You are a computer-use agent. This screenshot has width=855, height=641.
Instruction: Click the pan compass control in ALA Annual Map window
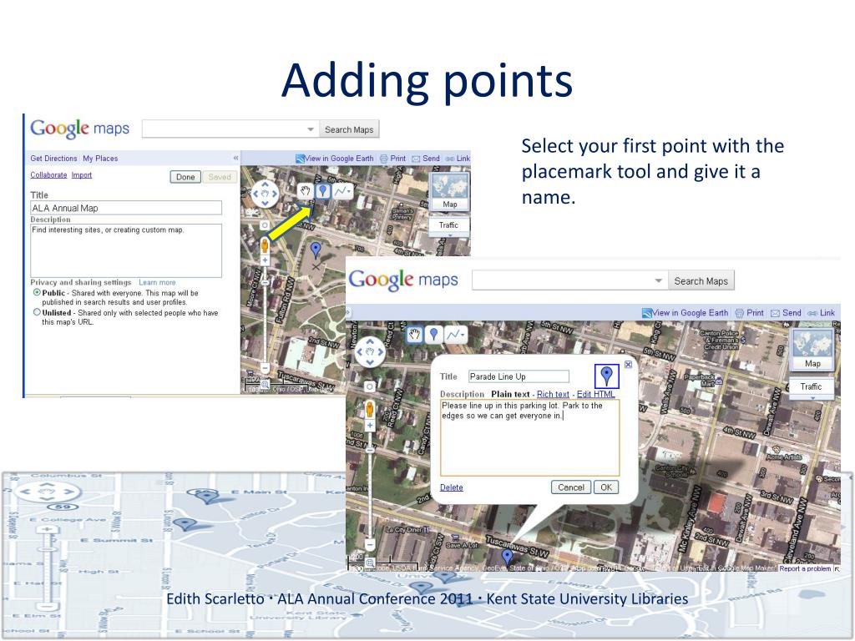pyautogui.click(x=265, y=194)
